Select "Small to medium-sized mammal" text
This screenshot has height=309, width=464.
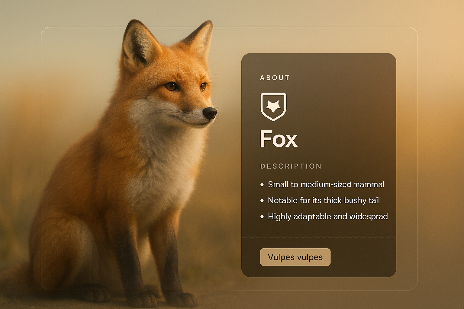click(326, 184)
